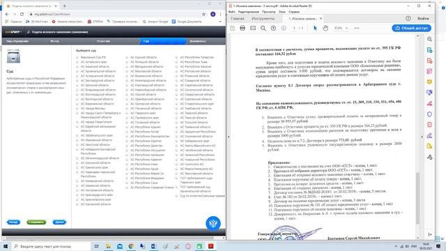Go back in Chrome browser
The width and height of the screenshot is (446, 251).
coord(7,14)
